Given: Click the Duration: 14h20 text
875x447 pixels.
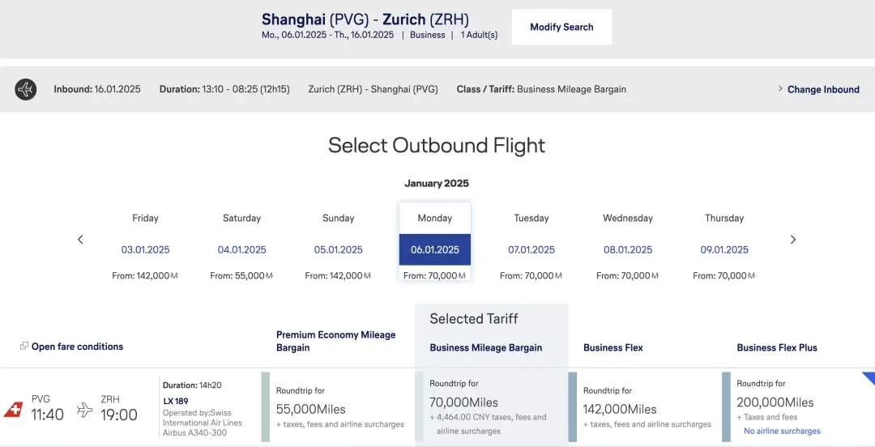Looking at the screenshot, I should coord(192,385).
